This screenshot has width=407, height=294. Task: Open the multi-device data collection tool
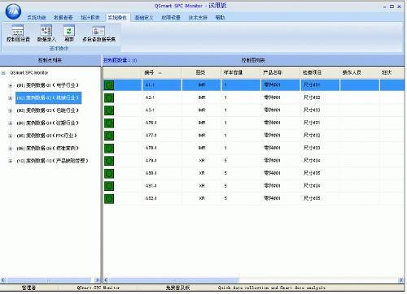98,33
